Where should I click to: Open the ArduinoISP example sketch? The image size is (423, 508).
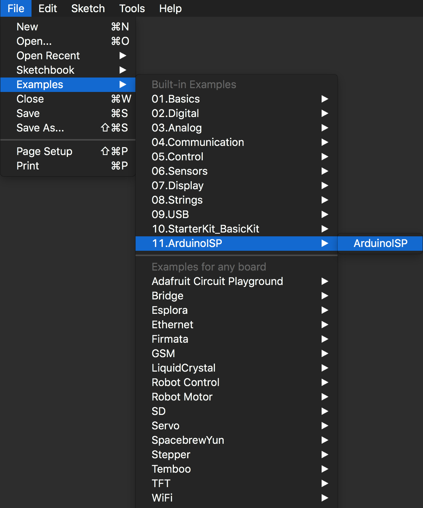[x=380, y=243]
